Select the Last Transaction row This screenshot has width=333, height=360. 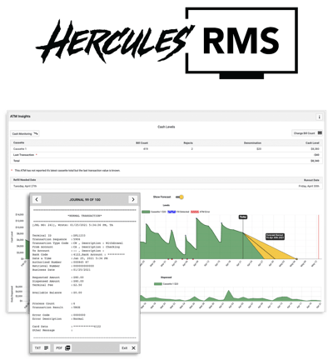tap(166, 155)
